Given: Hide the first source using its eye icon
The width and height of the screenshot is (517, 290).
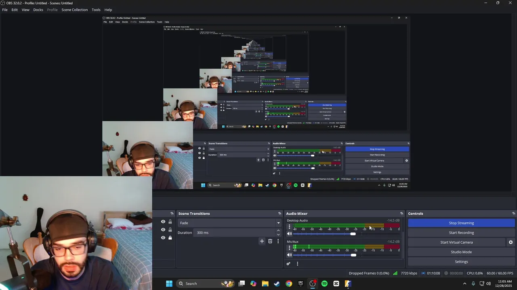Looking at the screenshot, I should pos(163,222).
